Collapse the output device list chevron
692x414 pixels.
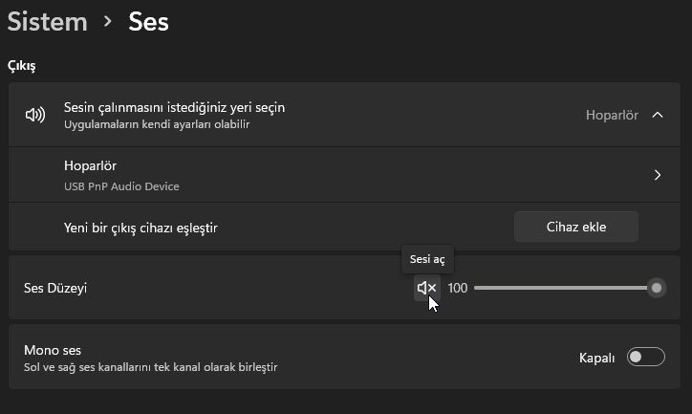[658, 115]
